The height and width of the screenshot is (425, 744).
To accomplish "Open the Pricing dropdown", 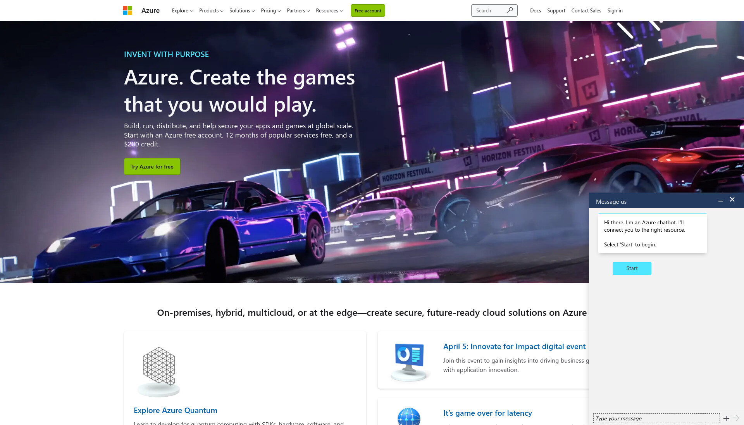I will pos(271,10).
